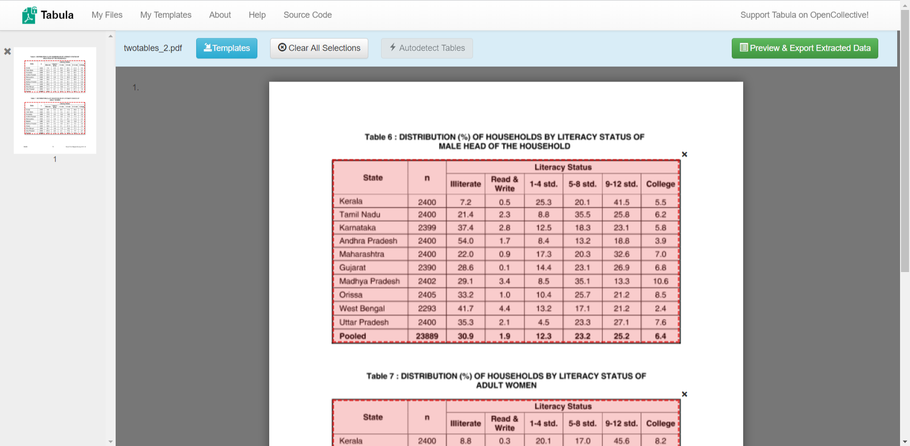Close the Table 6 selection
Image resolution: width=910 pixels, height=446 pixels.
(684, 155)
